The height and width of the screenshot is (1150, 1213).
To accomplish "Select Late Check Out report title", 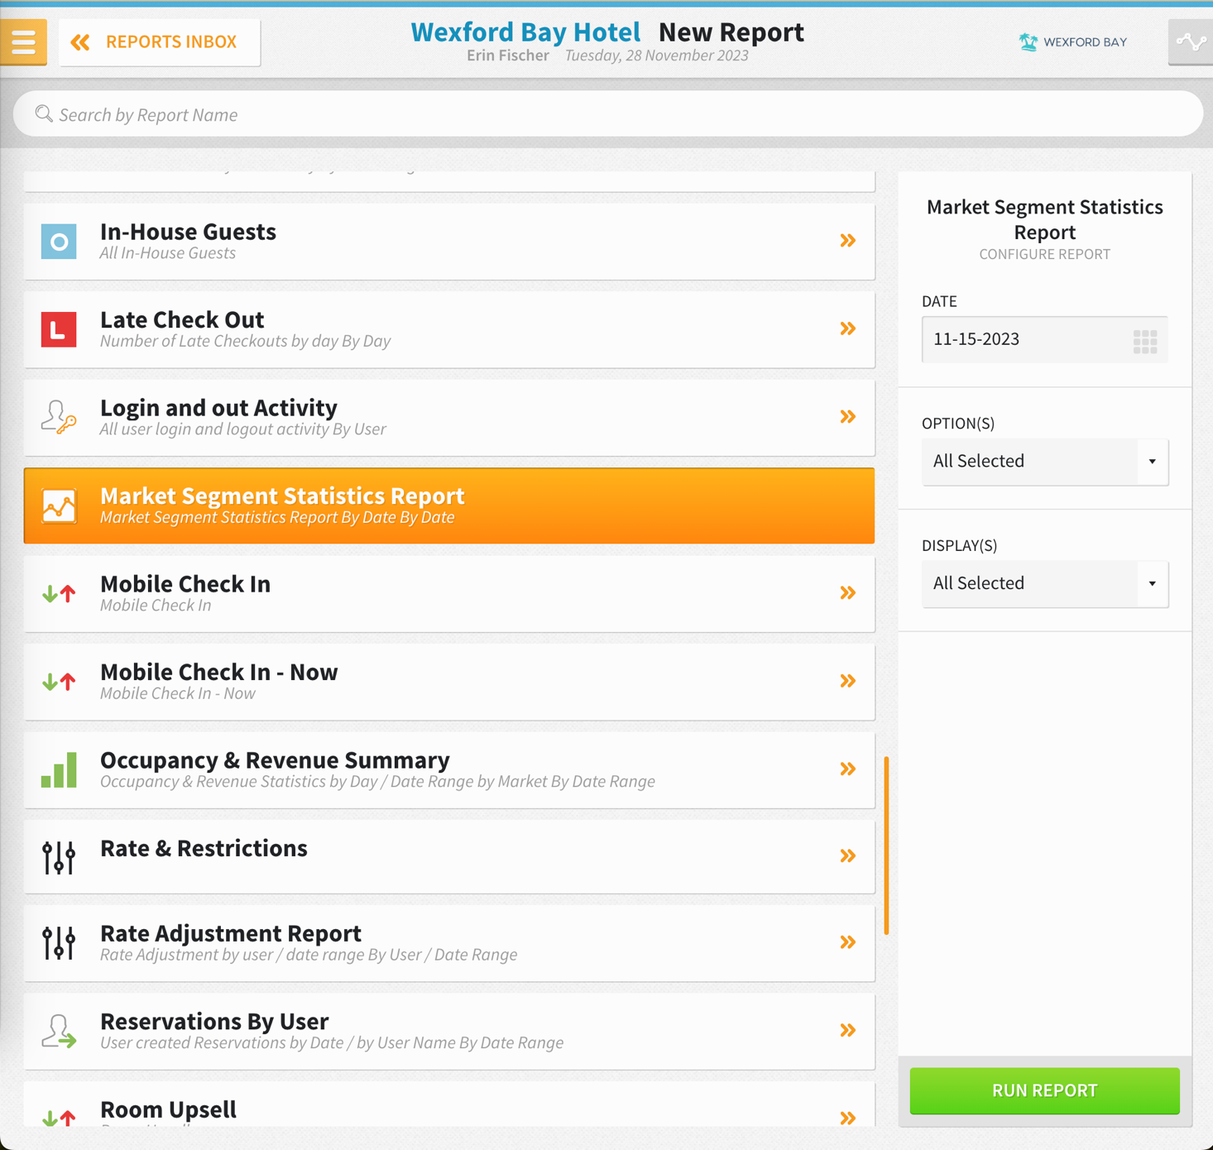I will 182,319.
